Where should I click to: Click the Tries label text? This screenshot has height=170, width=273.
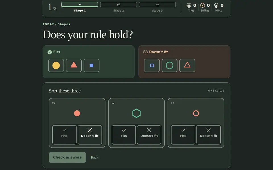(191, 10)
